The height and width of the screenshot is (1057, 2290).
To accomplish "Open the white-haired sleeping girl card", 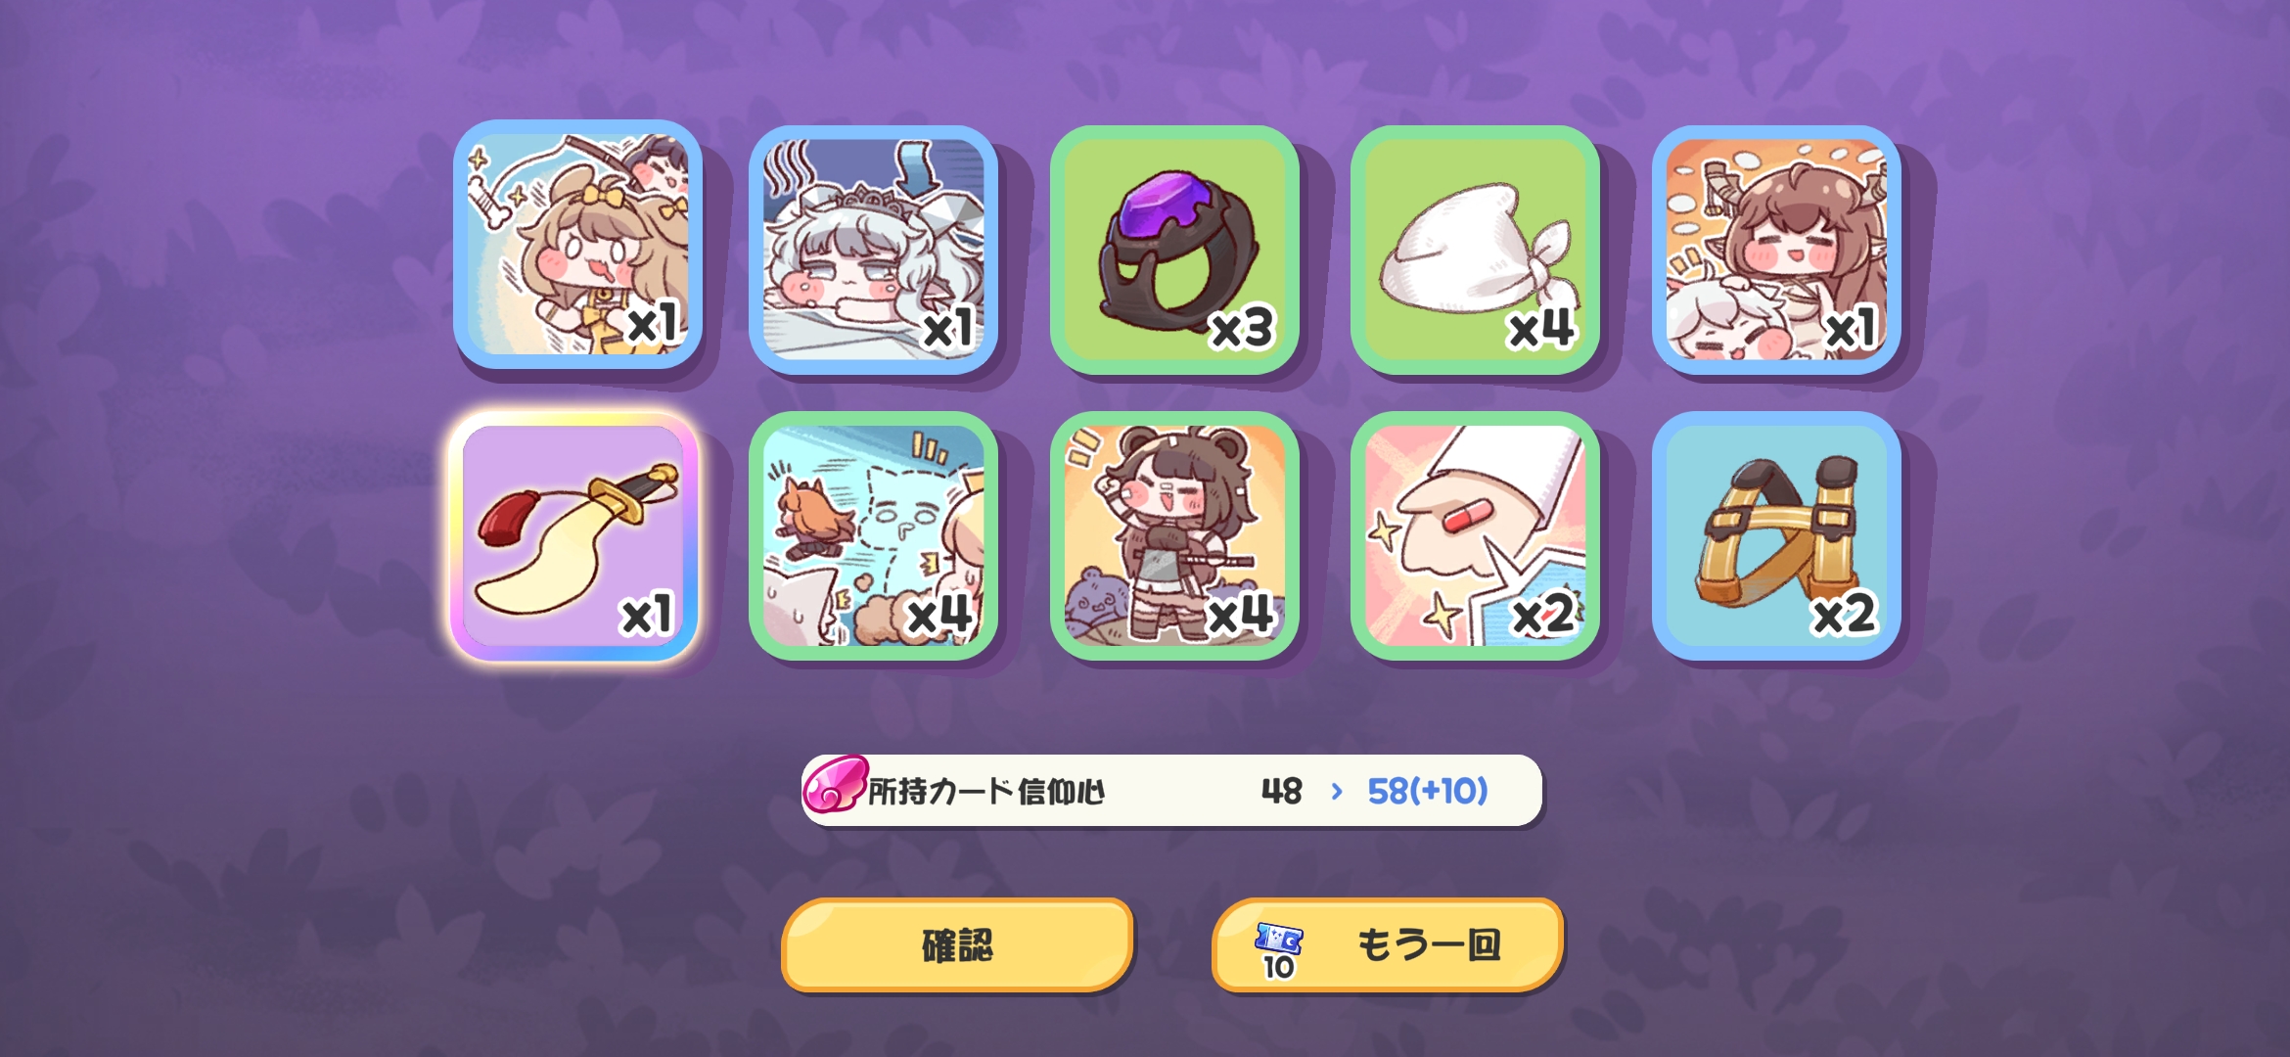I will (x=874, y=250).
